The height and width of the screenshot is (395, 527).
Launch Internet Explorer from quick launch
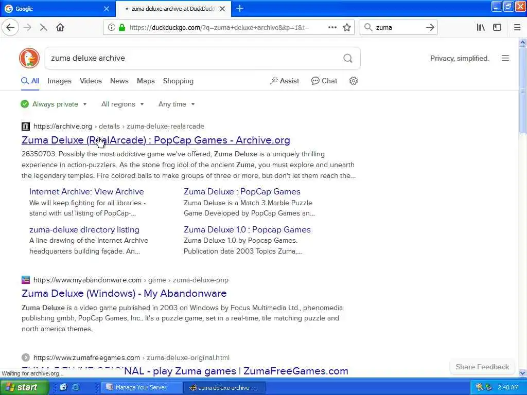(76, 387)
